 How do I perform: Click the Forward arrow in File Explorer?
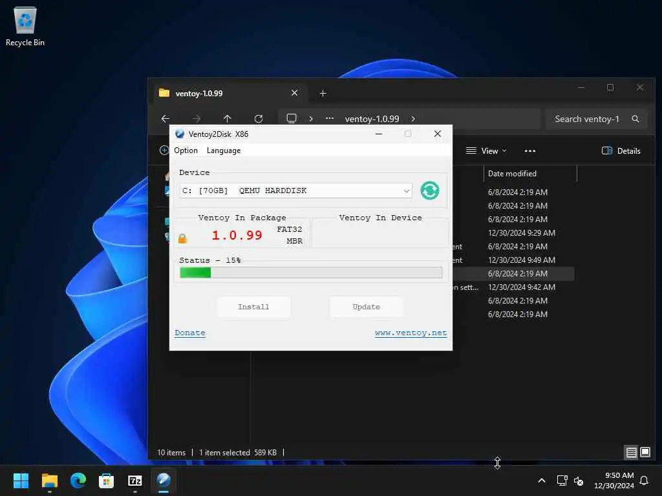click(x=197, y=119)
